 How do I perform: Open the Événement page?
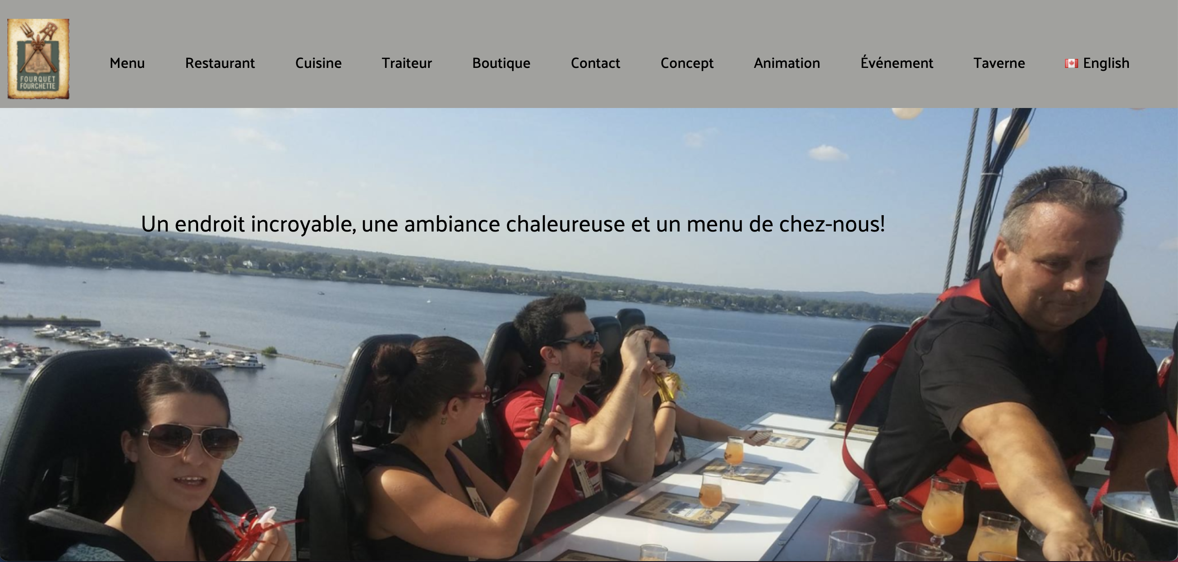click(896, 62)
